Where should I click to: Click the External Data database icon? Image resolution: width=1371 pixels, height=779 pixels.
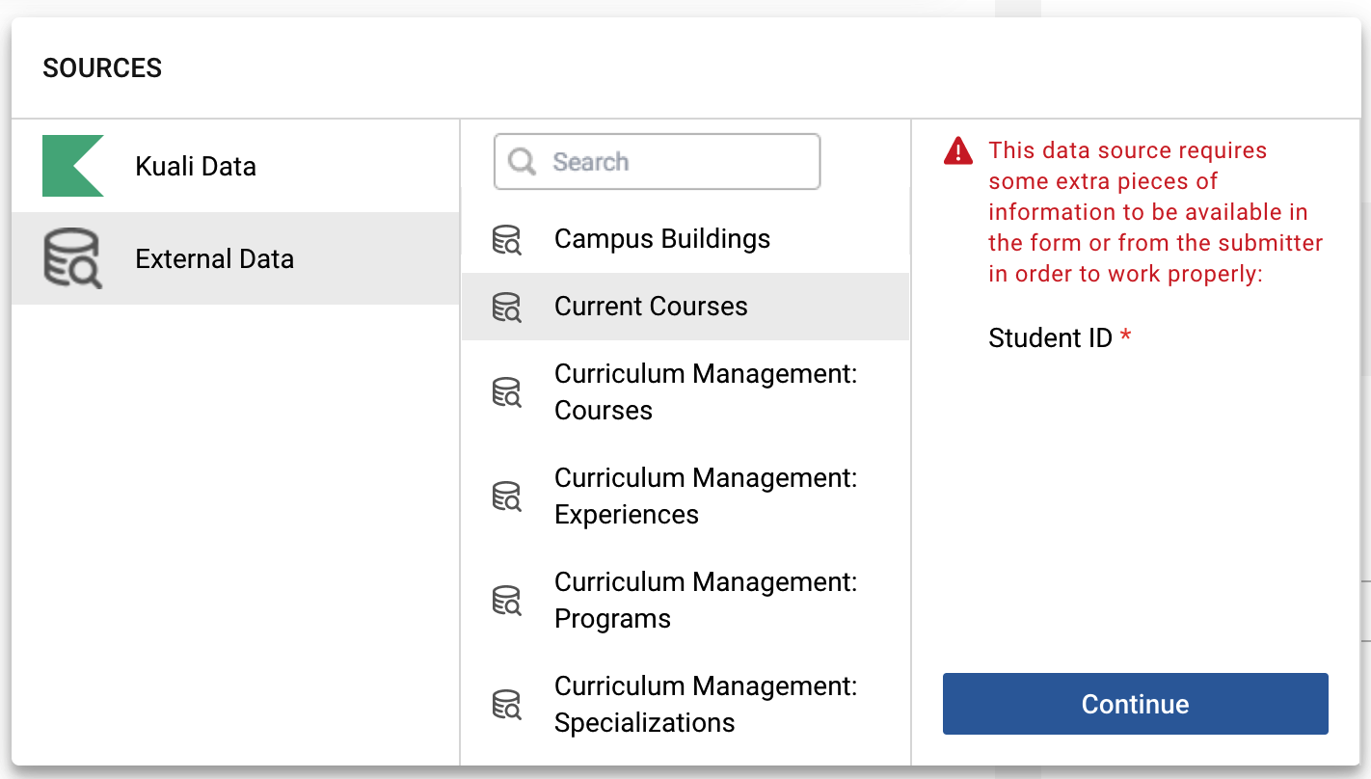pyautogui.click(x=72, y=258)
